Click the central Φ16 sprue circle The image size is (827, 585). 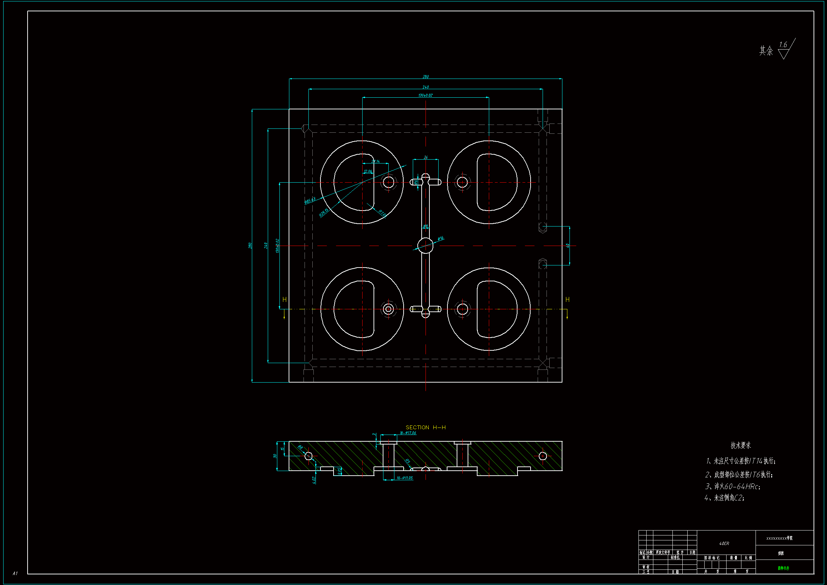tap(426, 246)
